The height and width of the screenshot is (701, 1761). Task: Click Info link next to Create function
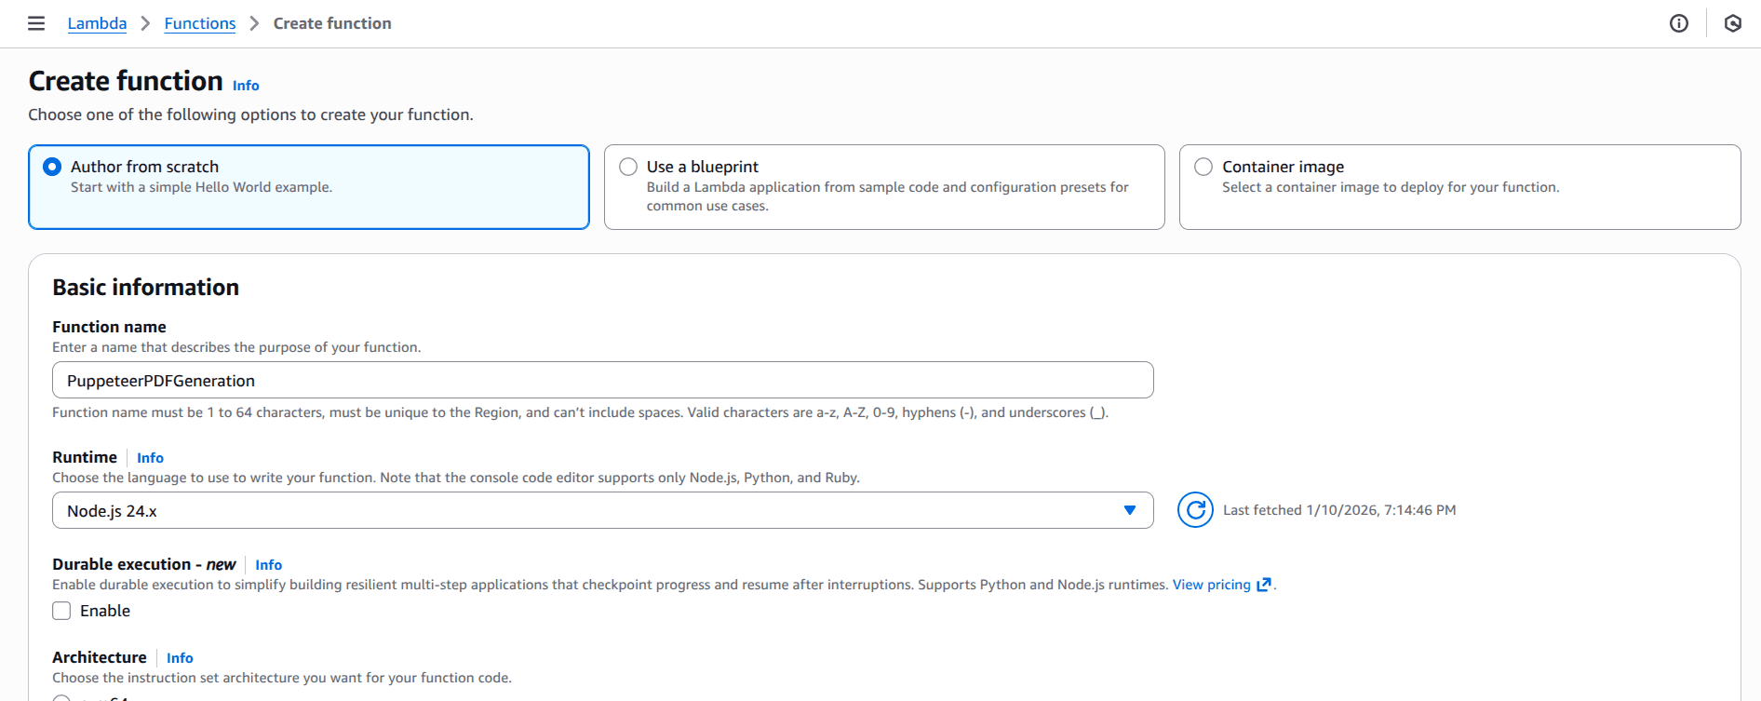pyautogui.click(x=246, y=86)
